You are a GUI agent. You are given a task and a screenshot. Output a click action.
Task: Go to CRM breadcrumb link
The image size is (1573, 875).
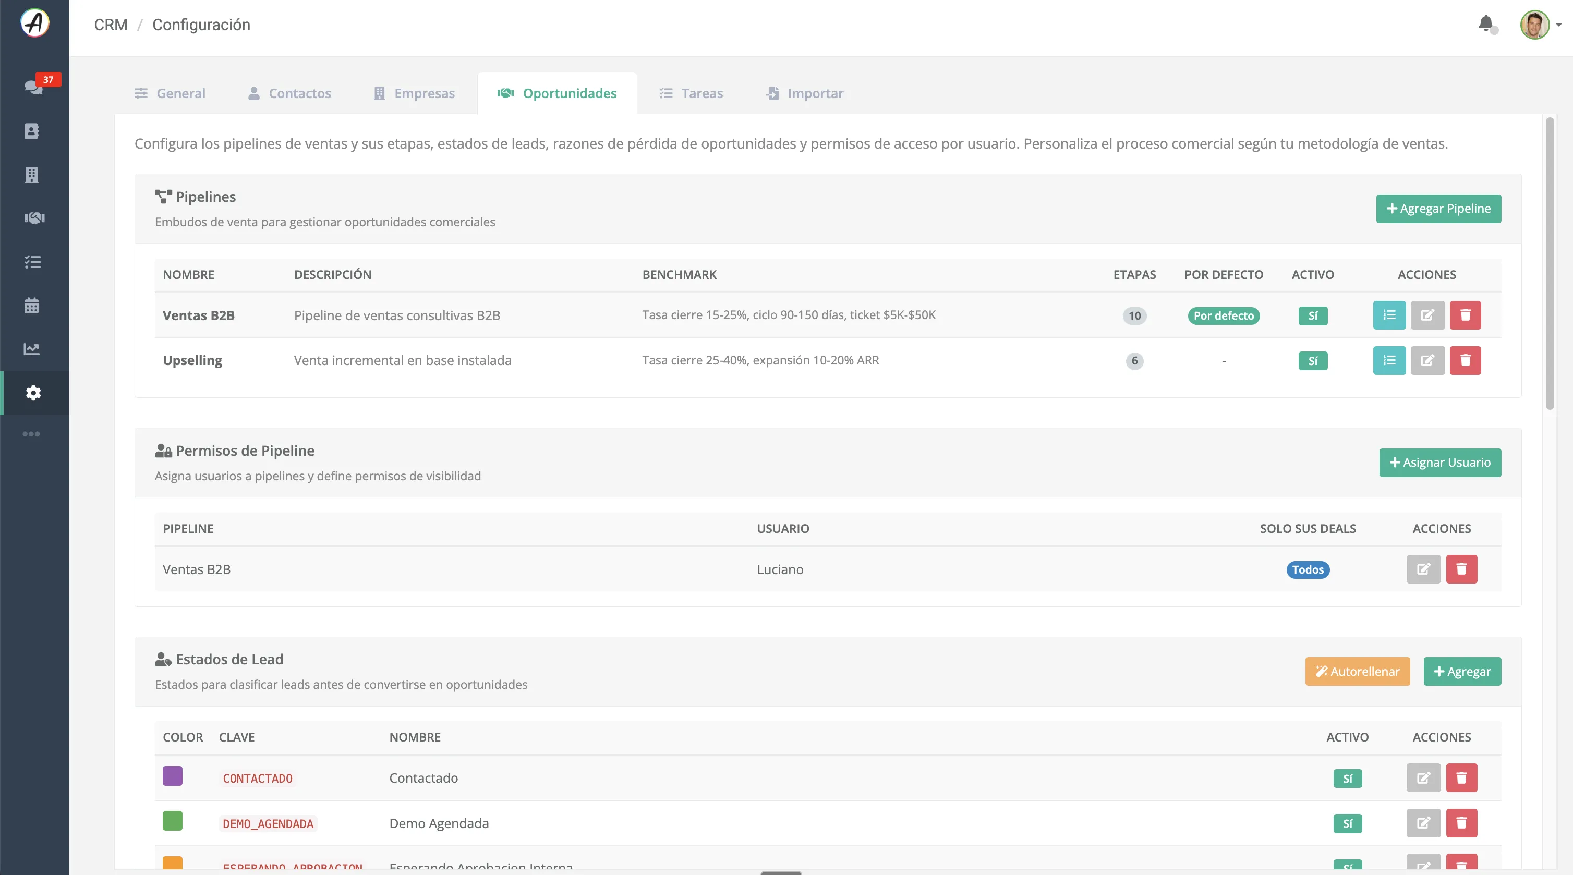111,25
